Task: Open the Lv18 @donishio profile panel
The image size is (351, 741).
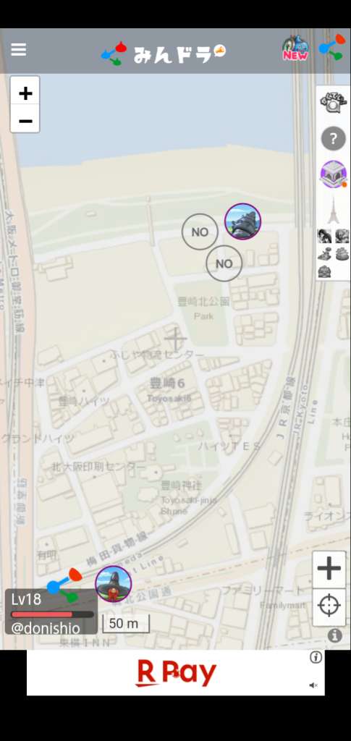Action: pos(51,611)
